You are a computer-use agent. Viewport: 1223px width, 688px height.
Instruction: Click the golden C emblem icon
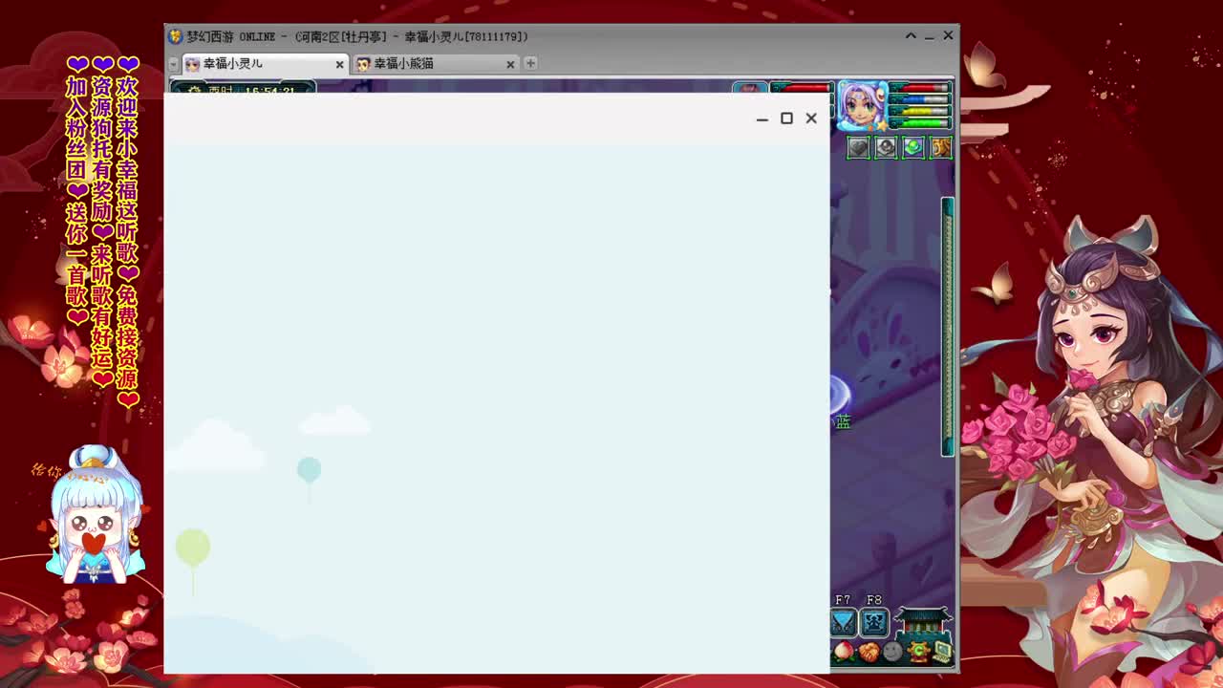point(917,653)
